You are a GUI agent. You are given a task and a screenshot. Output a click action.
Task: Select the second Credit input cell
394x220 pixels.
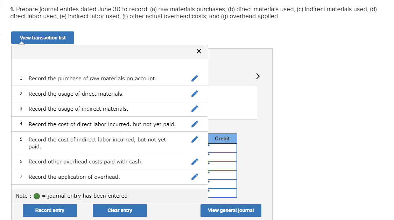click(x=223, y=157)
